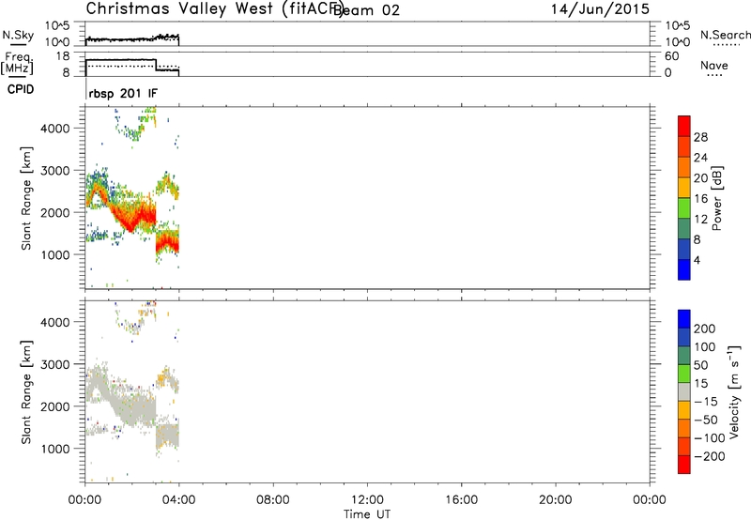Screen dimensions: 751x520
Task: Click the noise trace in the N.Sky panel
Action: click(x=131, y=38)
